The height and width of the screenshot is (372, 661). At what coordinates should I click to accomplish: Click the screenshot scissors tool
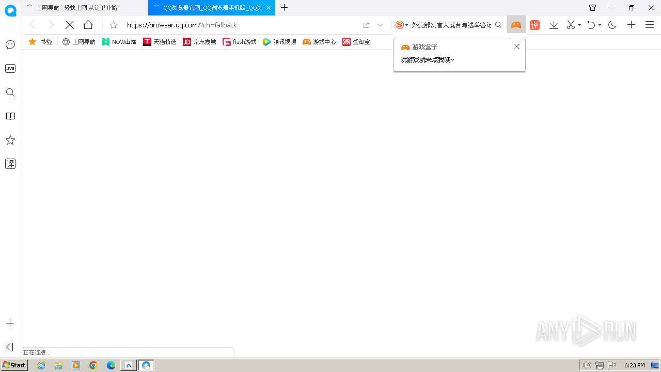[571, 25]
